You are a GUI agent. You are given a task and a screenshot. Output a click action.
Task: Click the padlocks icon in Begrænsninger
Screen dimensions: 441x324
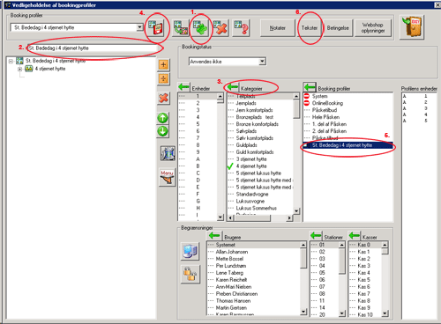point(191,274)
